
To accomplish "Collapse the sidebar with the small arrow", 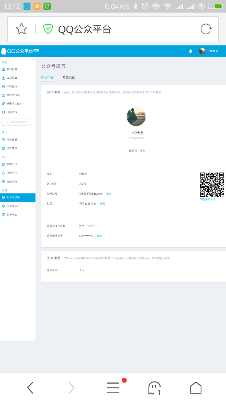I will click(33, 60).
